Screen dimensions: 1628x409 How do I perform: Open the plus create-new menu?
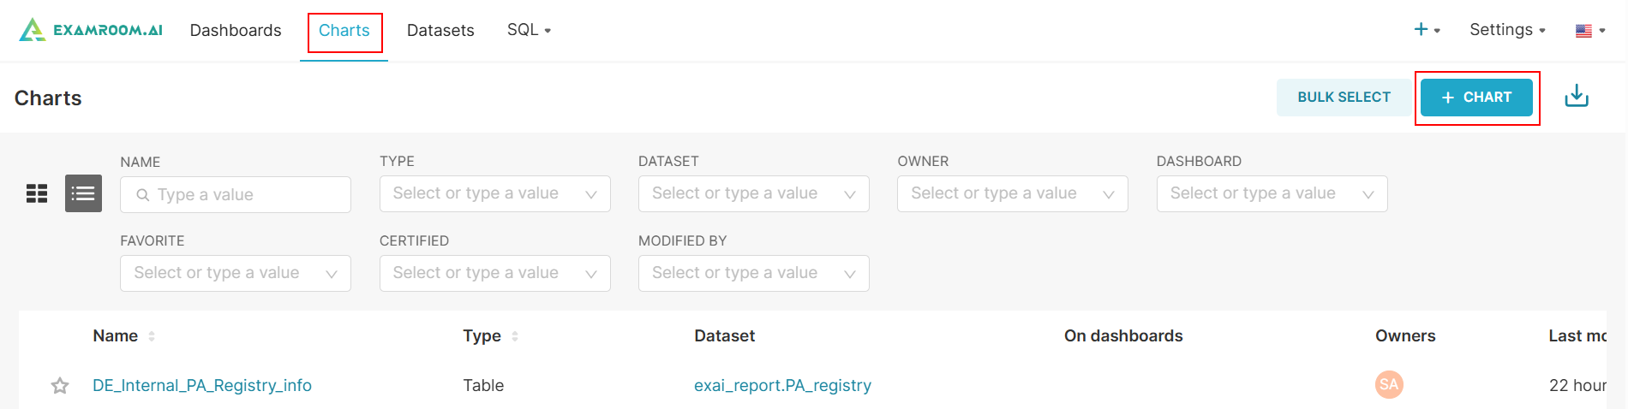[1426, 30]
